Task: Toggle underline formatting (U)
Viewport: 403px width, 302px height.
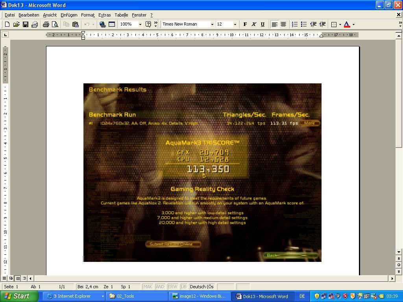Action: pos(263,24)
